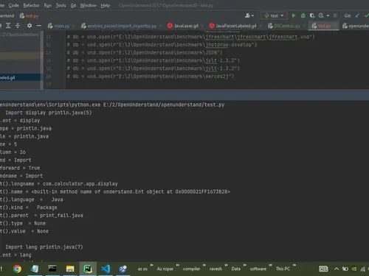This screenshot has width=369, height=276.
Task: Switch to the JavaParserLabeled.g4 tab
Action: (232, 26)
